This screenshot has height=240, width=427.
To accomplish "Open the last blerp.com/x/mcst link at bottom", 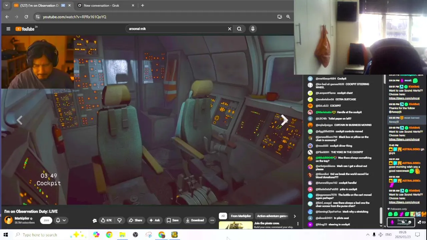I will coord(404,202).
